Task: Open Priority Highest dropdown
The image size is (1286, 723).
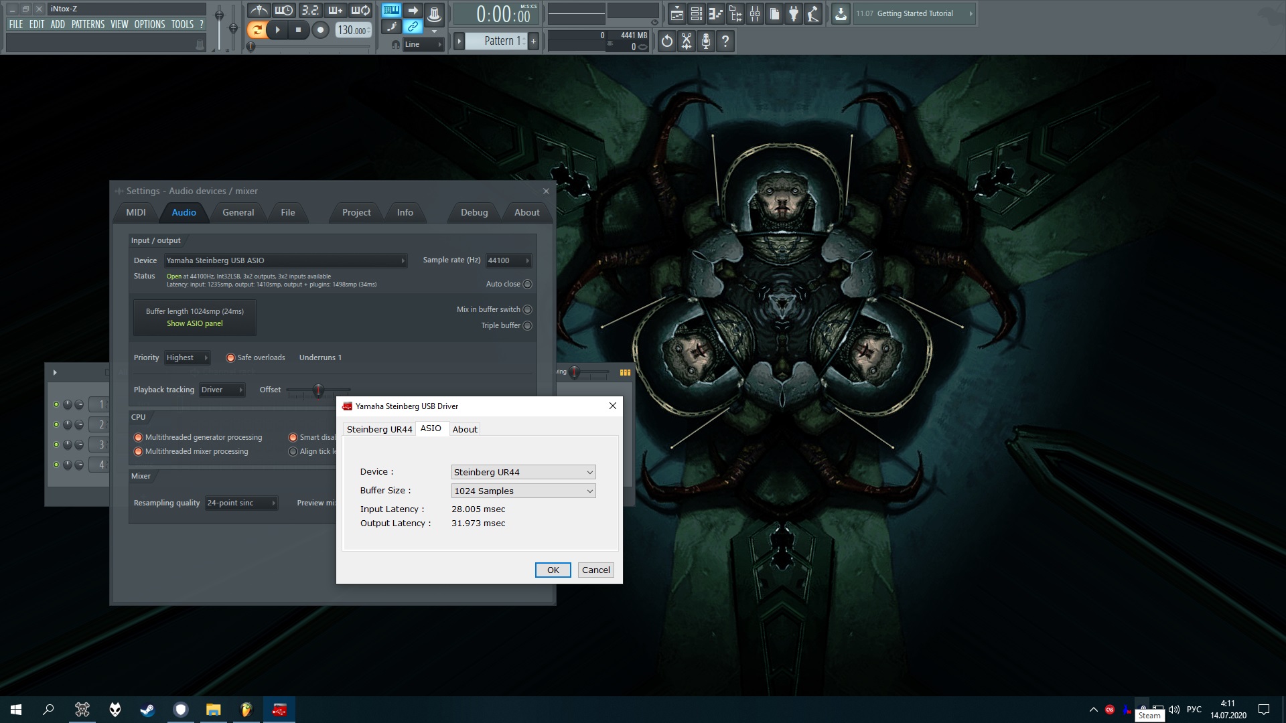Action: pos(187,357)
